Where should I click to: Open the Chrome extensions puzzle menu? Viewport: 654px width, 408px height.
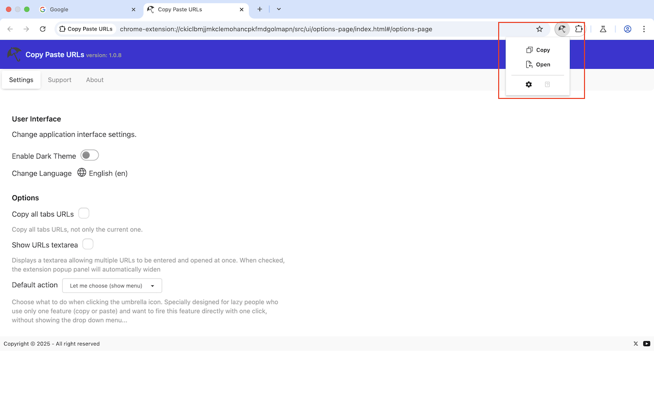pos(579,29)
